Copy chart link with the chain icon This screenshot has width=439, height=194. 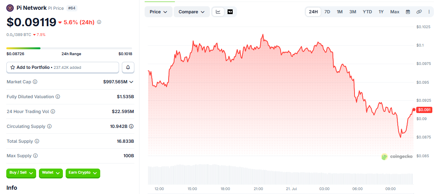click(x=419, y=12)
